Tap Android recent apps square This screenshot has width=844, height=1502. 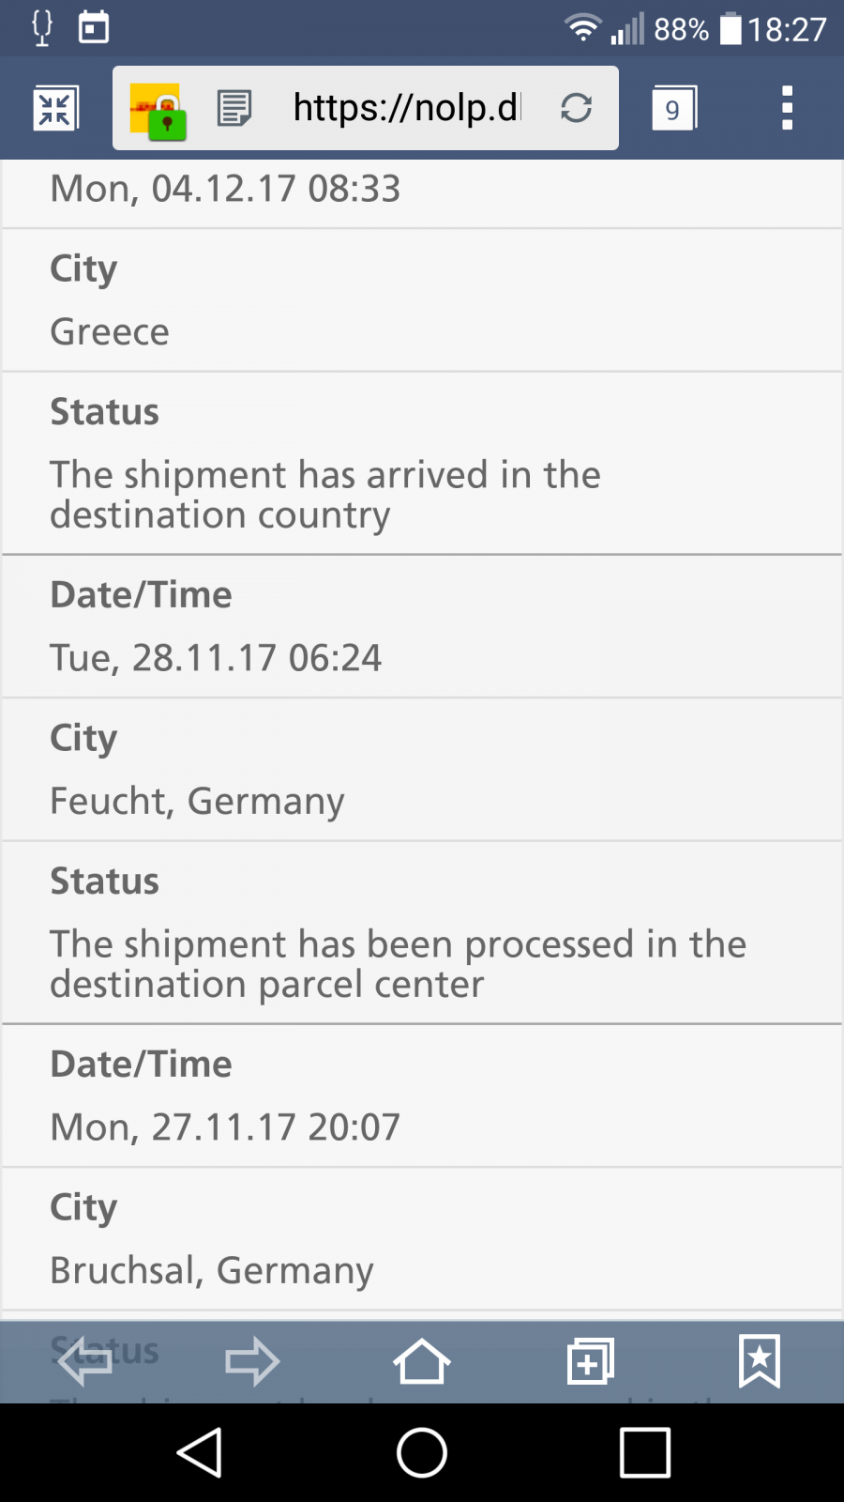(645, 1453)
